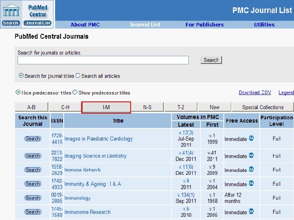
Task: Click Search for Immunology row
Action: [33, 198]
